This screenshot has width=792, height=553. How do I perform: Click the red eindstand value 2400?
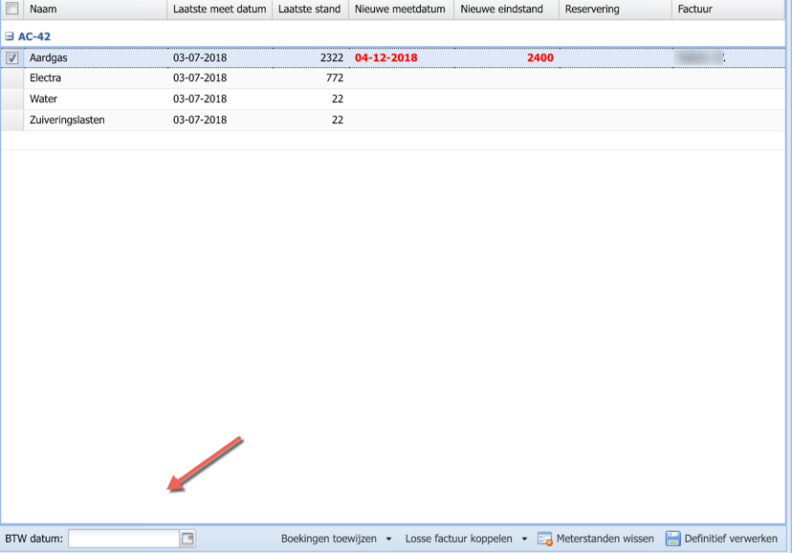[539, 58]
